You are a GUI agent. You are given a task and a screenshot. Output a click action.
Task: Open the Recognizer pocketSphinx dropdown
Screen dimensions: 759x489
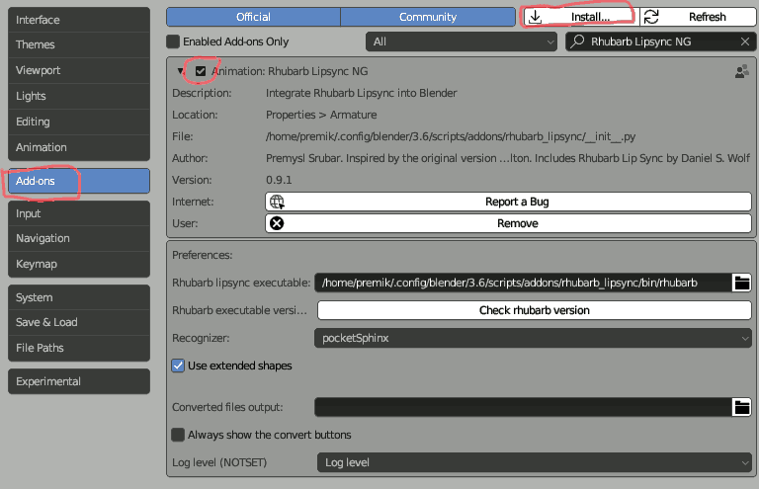[533, 338]
